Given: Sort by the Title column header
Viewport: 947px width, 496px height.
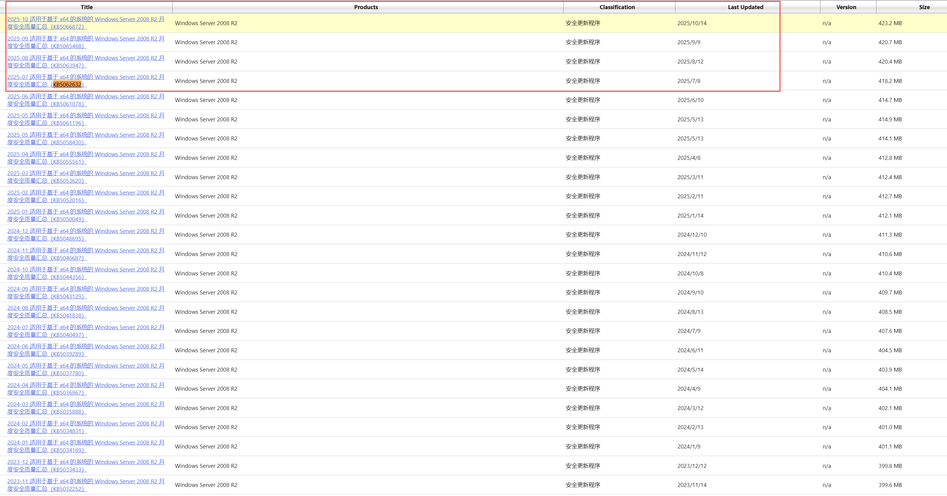Looking at the screenshot, I should coord(87,7).
